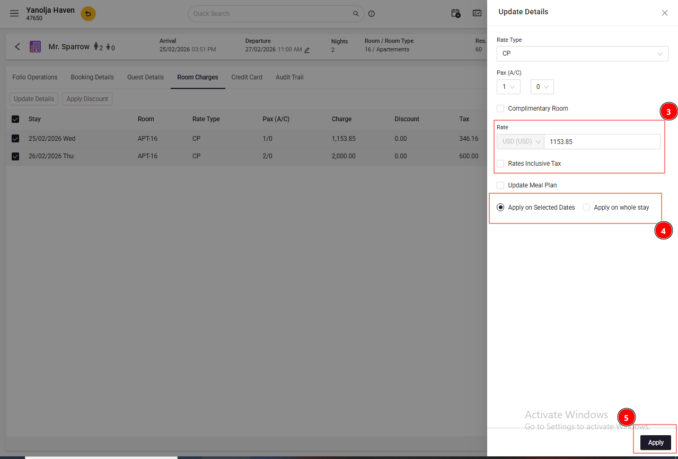Screen dimensions: 678x459
Task: Click the Pax value 2/0
Action: tap(268, 156)
